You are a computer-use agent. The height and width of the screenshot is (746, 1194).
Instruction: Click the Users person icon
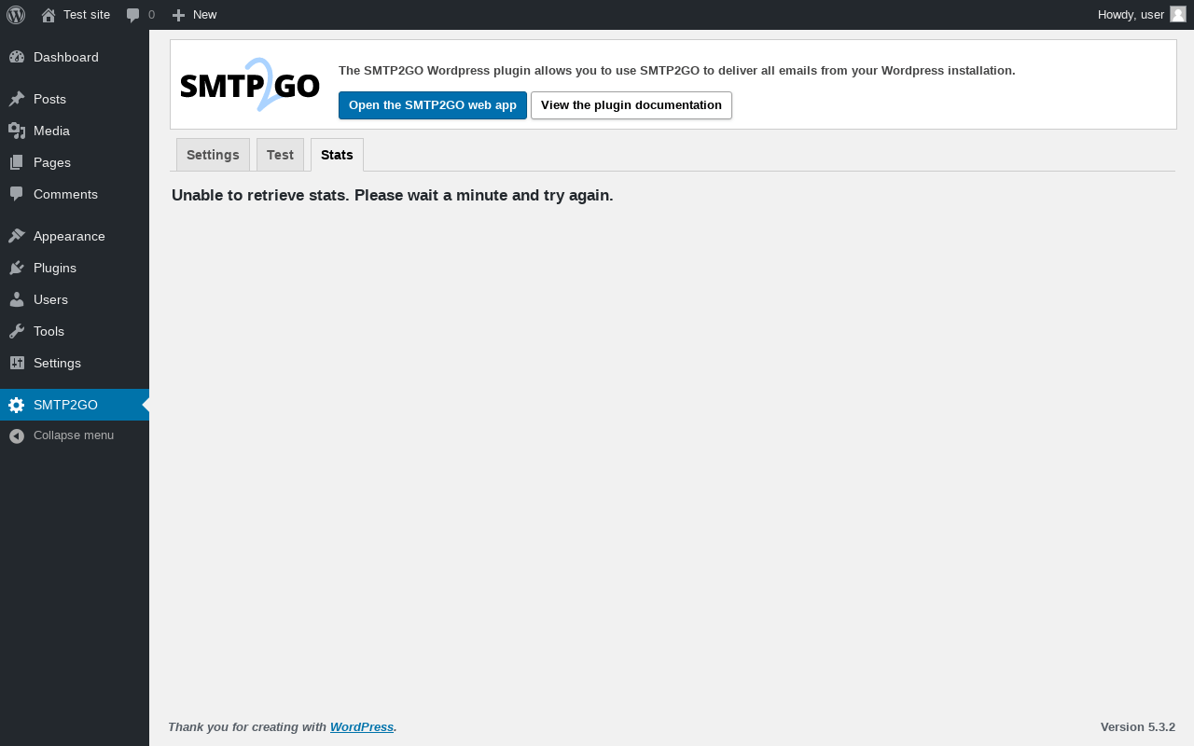17,299
